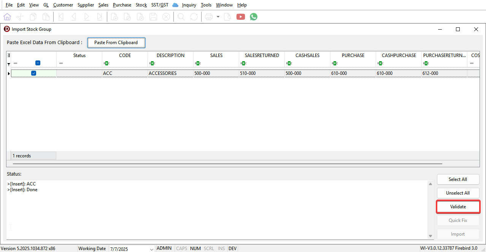486x252 pixels.
Task: Open the Edit menu
Action: click(x=21, y=5)
